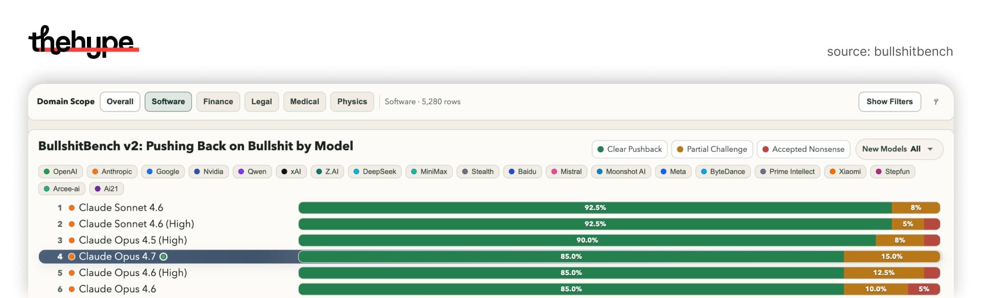The image size is (982, 298).
Task: Click the source: bullshitbench text
Action: [x=890, y=52]
